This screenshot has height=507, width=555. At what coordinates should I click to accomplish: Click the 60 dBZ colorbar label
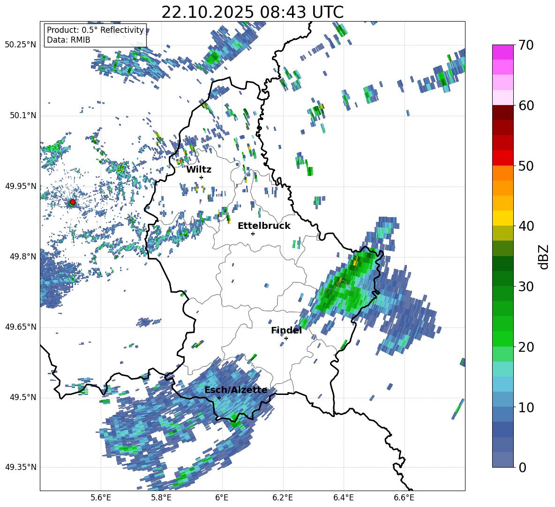coord(526,106)
